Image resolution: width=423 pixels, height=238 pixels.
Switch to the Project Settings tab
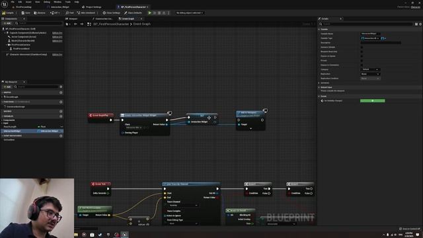[92, 7]
